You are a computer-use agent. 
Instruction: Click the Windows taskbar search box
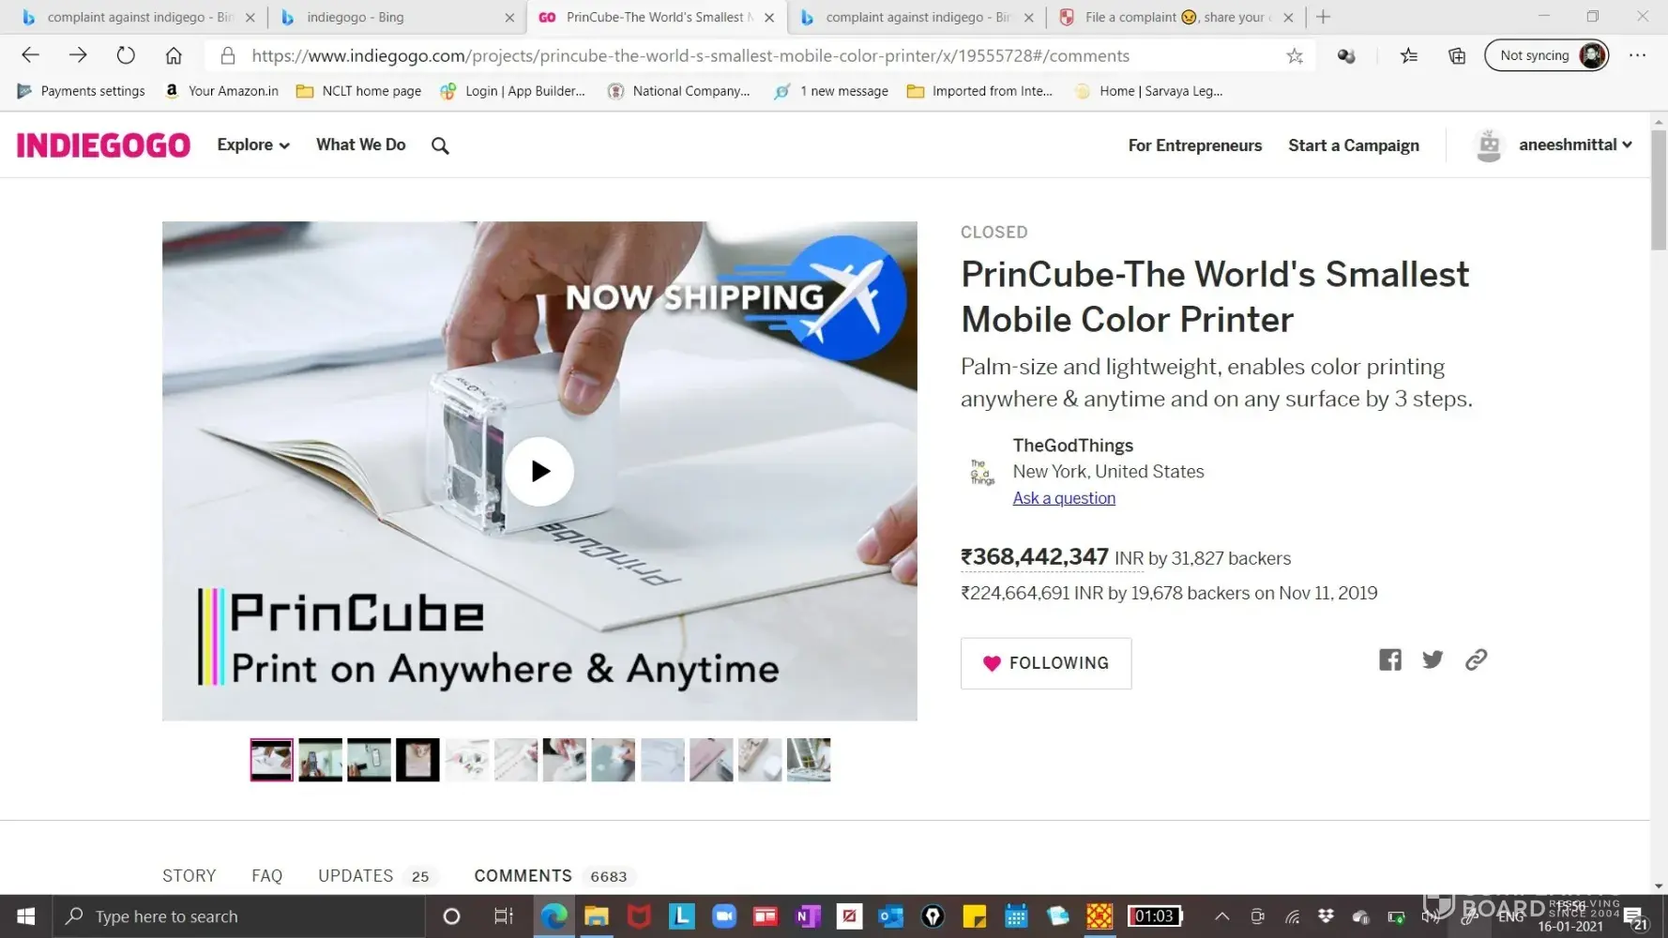pos(239,916)
